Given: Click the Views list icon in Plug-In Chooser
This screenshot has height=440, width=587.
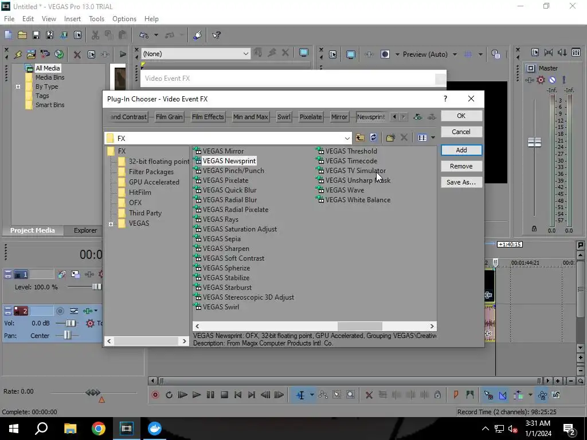Looking at the screenshot, I should [422, 137].
